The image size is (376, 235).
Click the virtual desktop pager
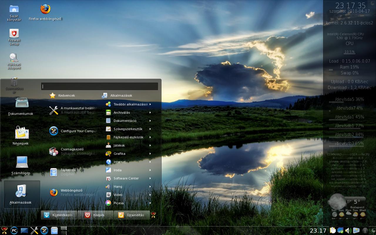tap(64, 231)
